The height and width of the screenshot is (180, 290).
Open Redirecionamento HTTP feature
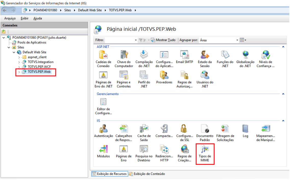[164, 153]
